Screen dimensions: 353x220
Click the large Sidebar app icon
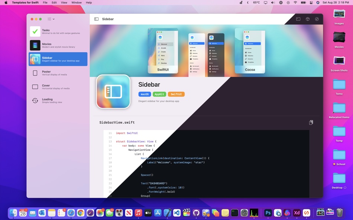coord(113,91)
